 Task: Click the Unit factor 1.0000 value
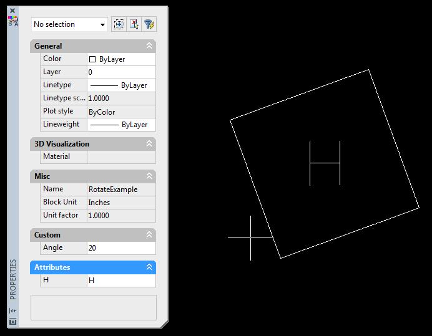pos(121,216)
